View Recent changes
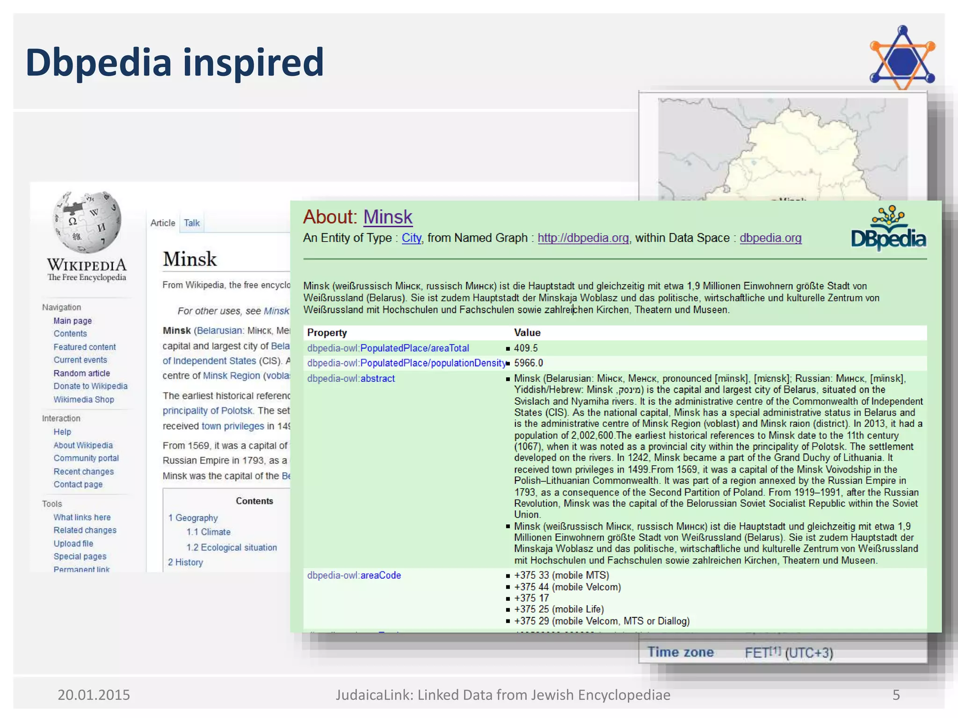The height and width of the screenshot is (718, 958). (84, 471)
